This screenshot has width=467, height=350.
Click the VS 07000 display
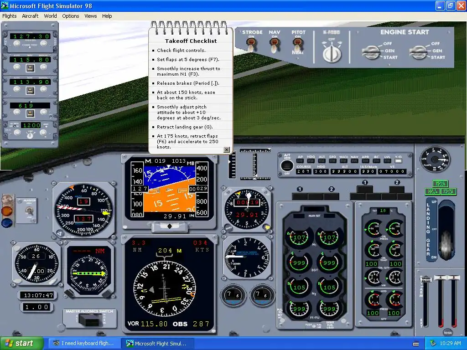pos(392,171)
